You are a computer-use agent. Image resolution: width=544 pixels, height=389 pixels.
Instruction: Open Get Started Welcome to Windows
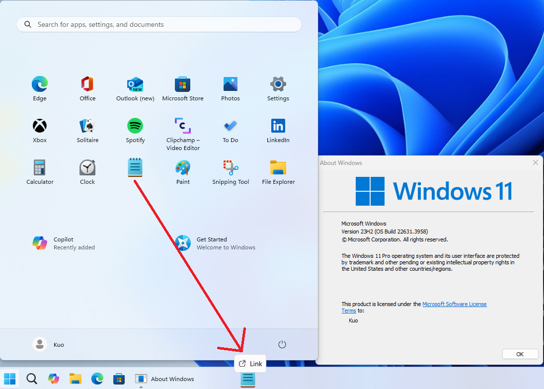point(215,243)
